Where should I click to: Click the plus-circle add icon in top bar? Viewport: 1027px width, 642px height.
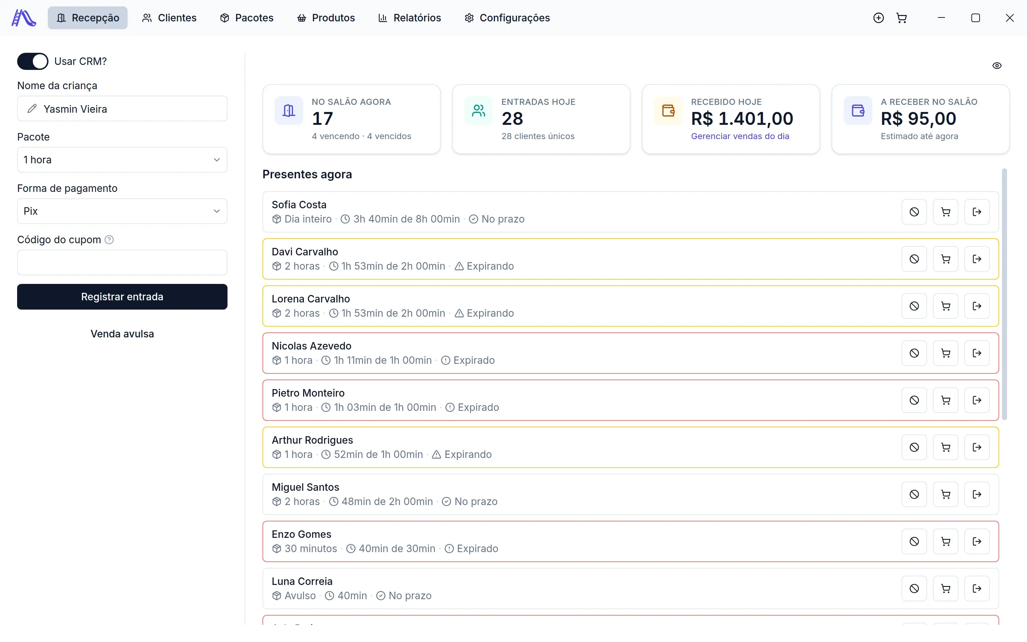click(x=878, y=18)
